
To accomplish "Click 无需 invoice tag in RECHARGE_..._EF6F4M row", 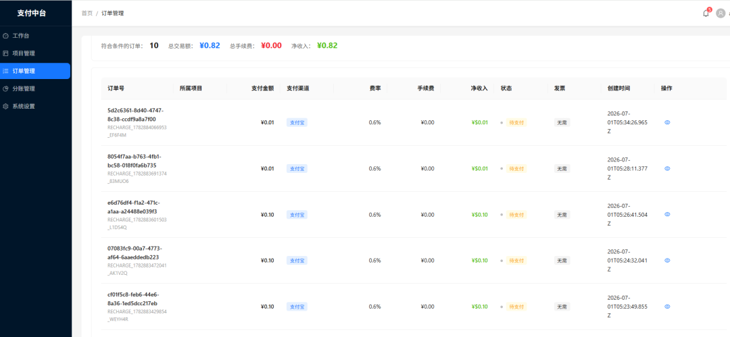I will pyautogui.click(x=562, y=122).
